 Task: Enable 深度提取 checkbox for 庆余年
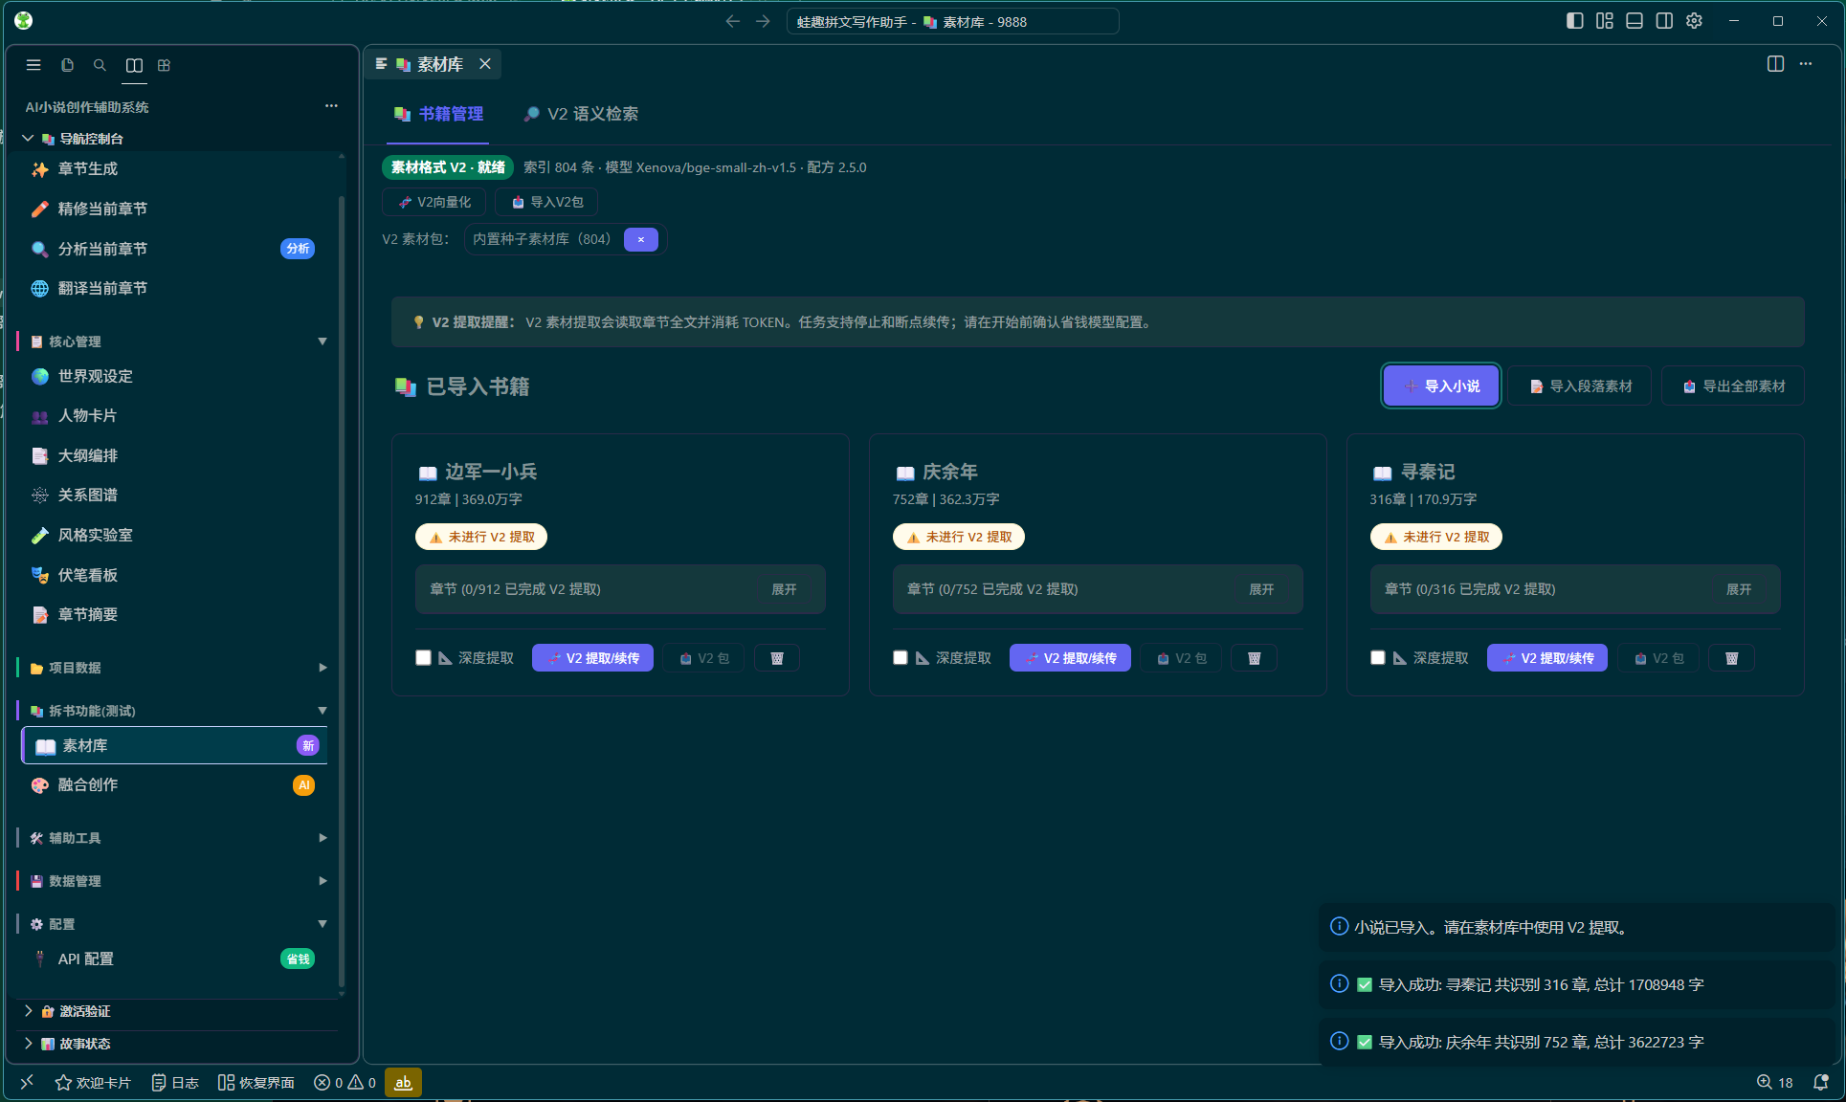[x=900, y=657]
